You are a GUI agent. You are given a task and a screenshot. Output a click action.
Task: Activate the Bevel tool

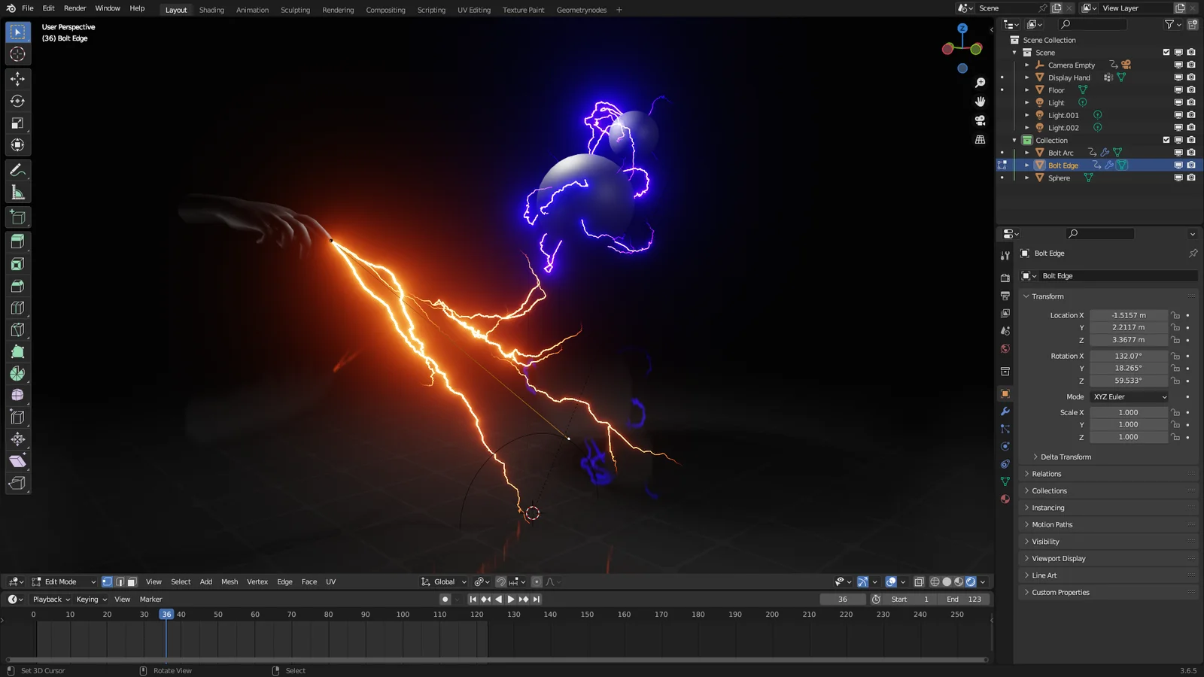pos(17,286)
